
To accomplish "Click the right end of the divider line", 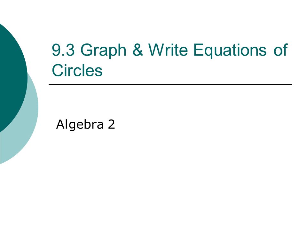I will click(291, 84).
